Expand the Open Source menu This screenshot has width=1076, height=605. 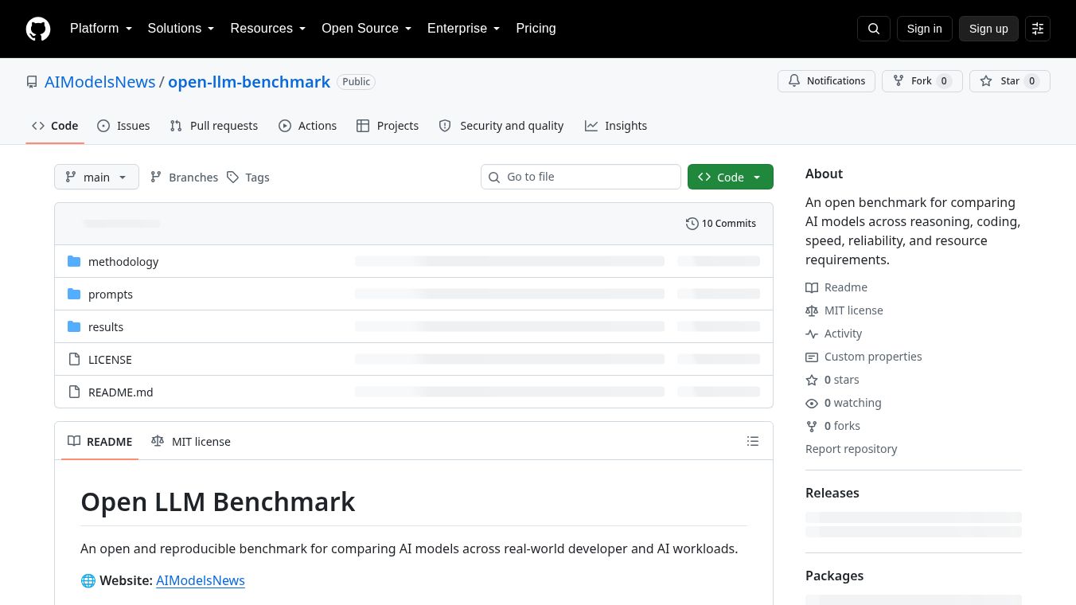pyautogui.click(x=367, y=29)
